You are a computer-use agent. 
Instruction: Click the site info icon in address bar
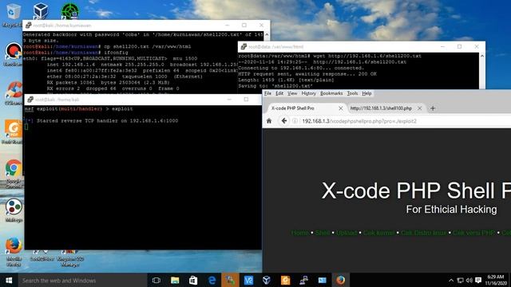pos(295,121)
